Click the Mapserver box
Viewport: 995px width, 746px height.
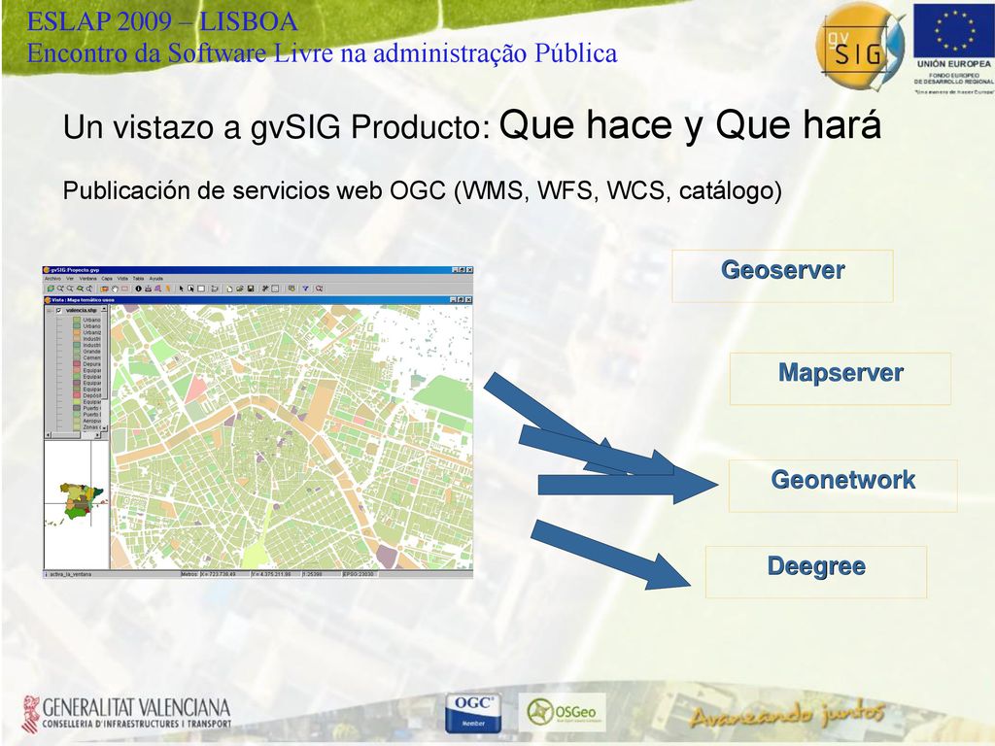pos(841,379)
